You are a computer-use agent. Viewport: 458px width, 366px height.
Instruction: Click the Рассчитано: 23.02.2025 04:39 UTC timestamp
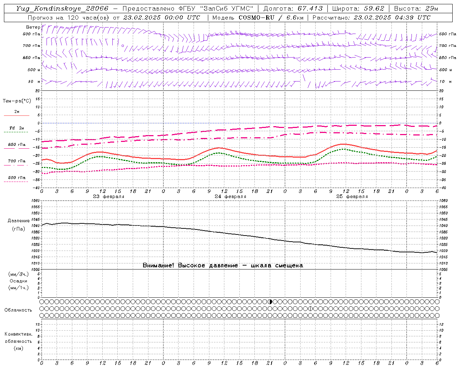coord(371,18)
